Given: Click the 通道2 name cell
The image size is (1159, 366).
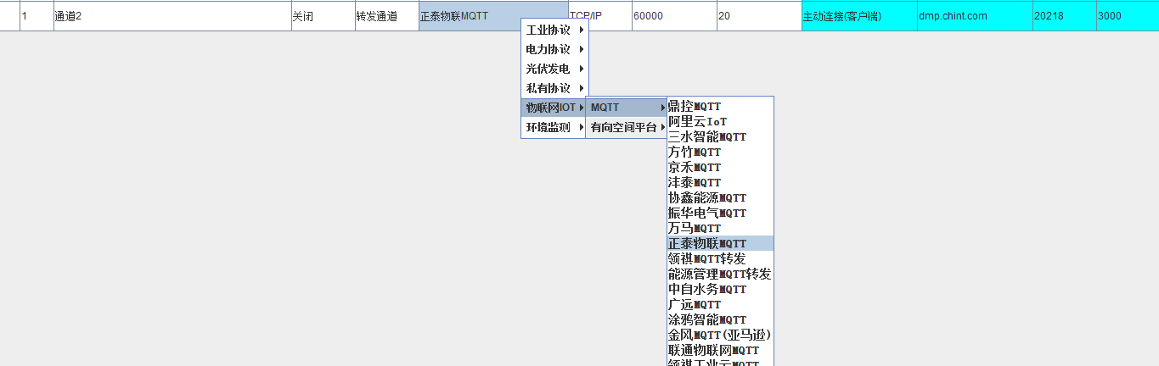Looking at the screenshot, I should 172,16.
